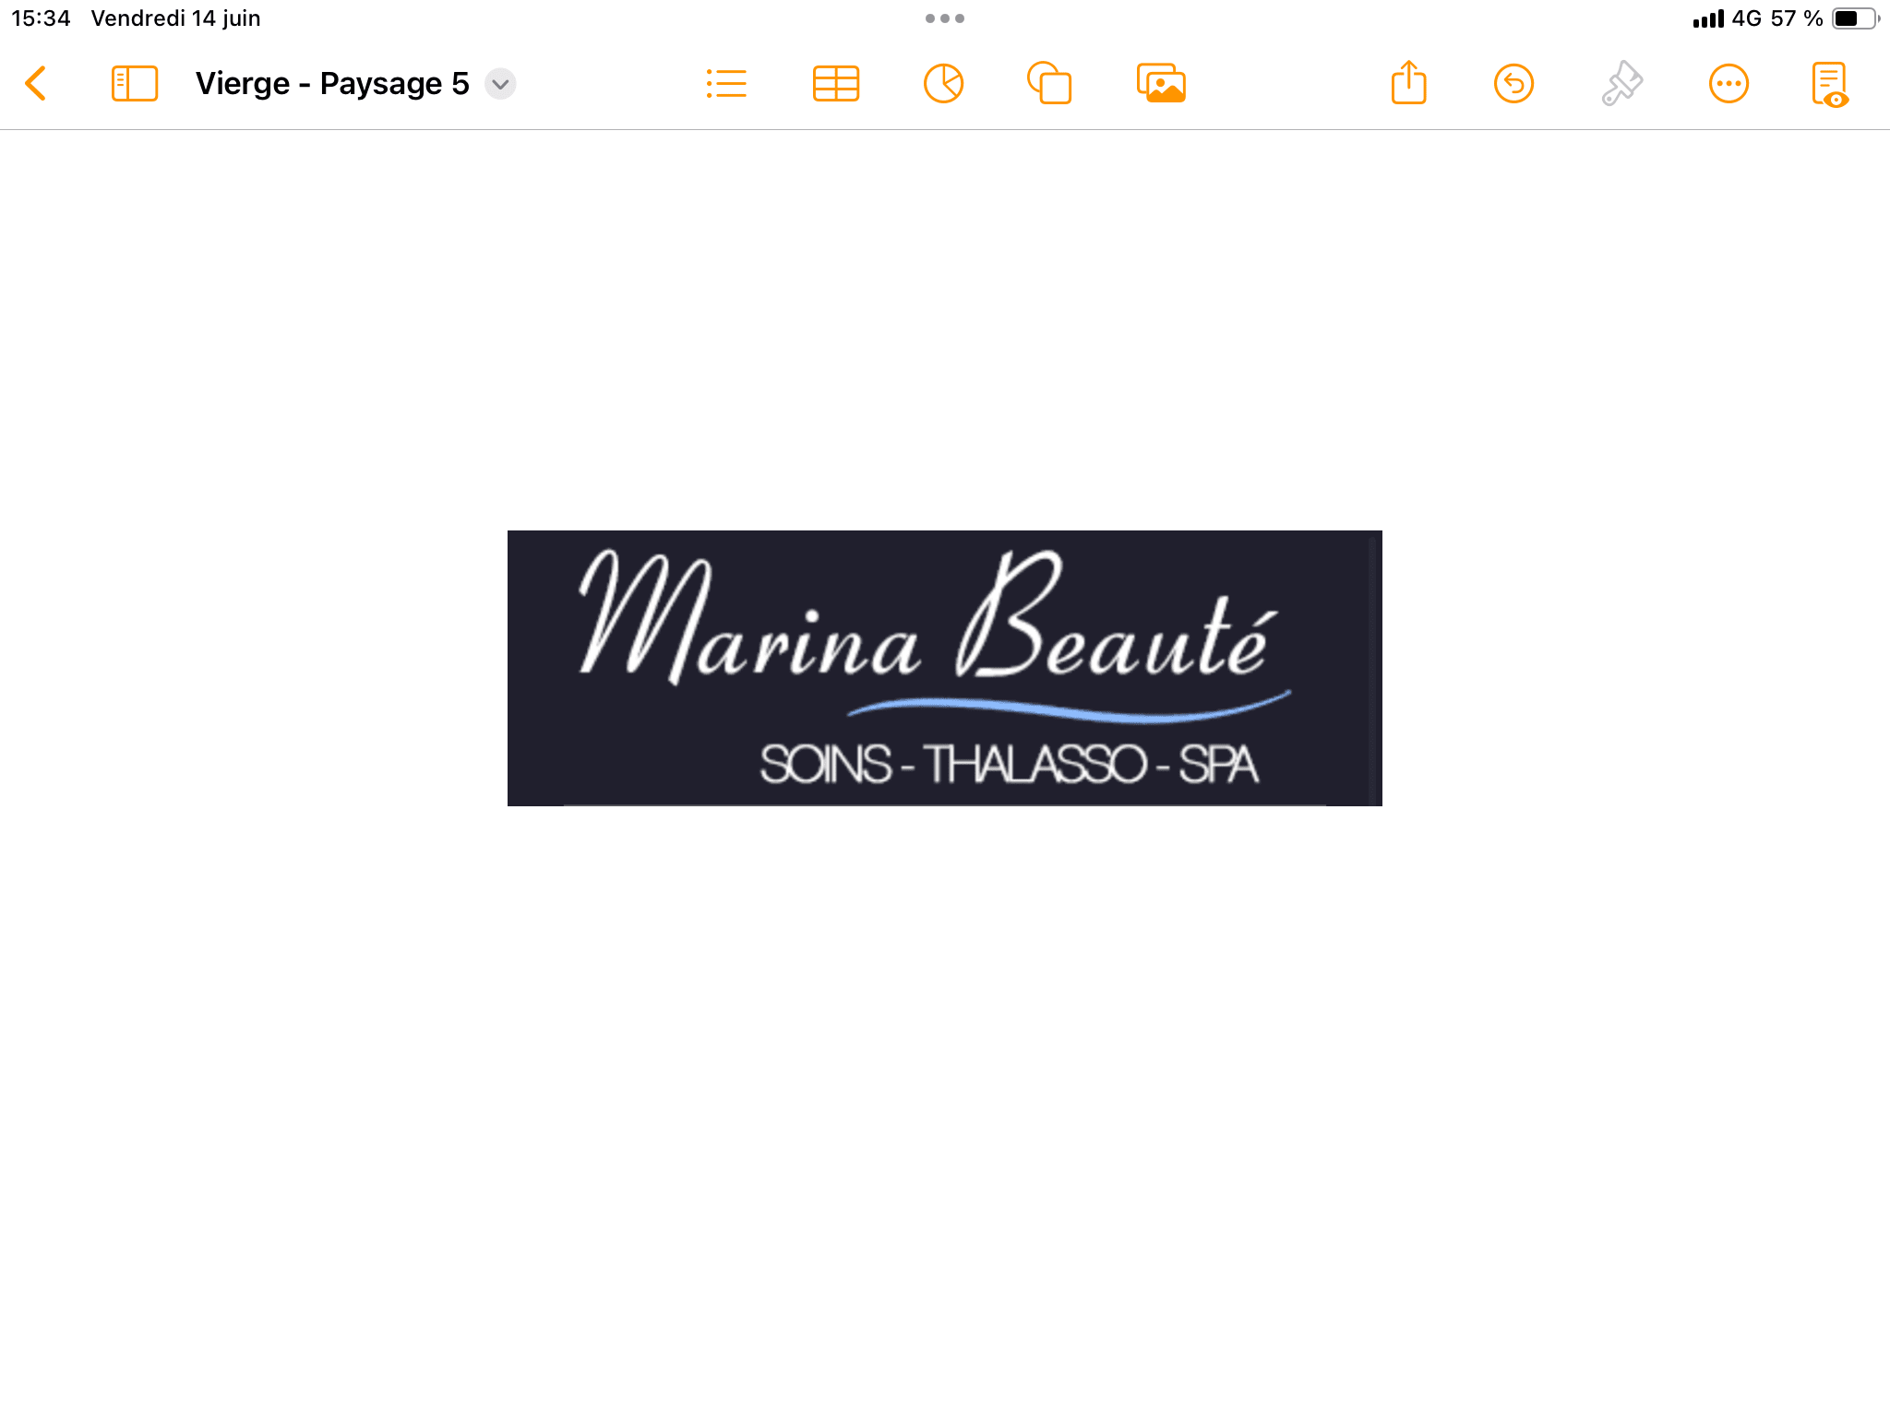Viewport: 1890px width, 1417px height.
Task: Open the multitasking three-dot menu
Action: point(945,18)
